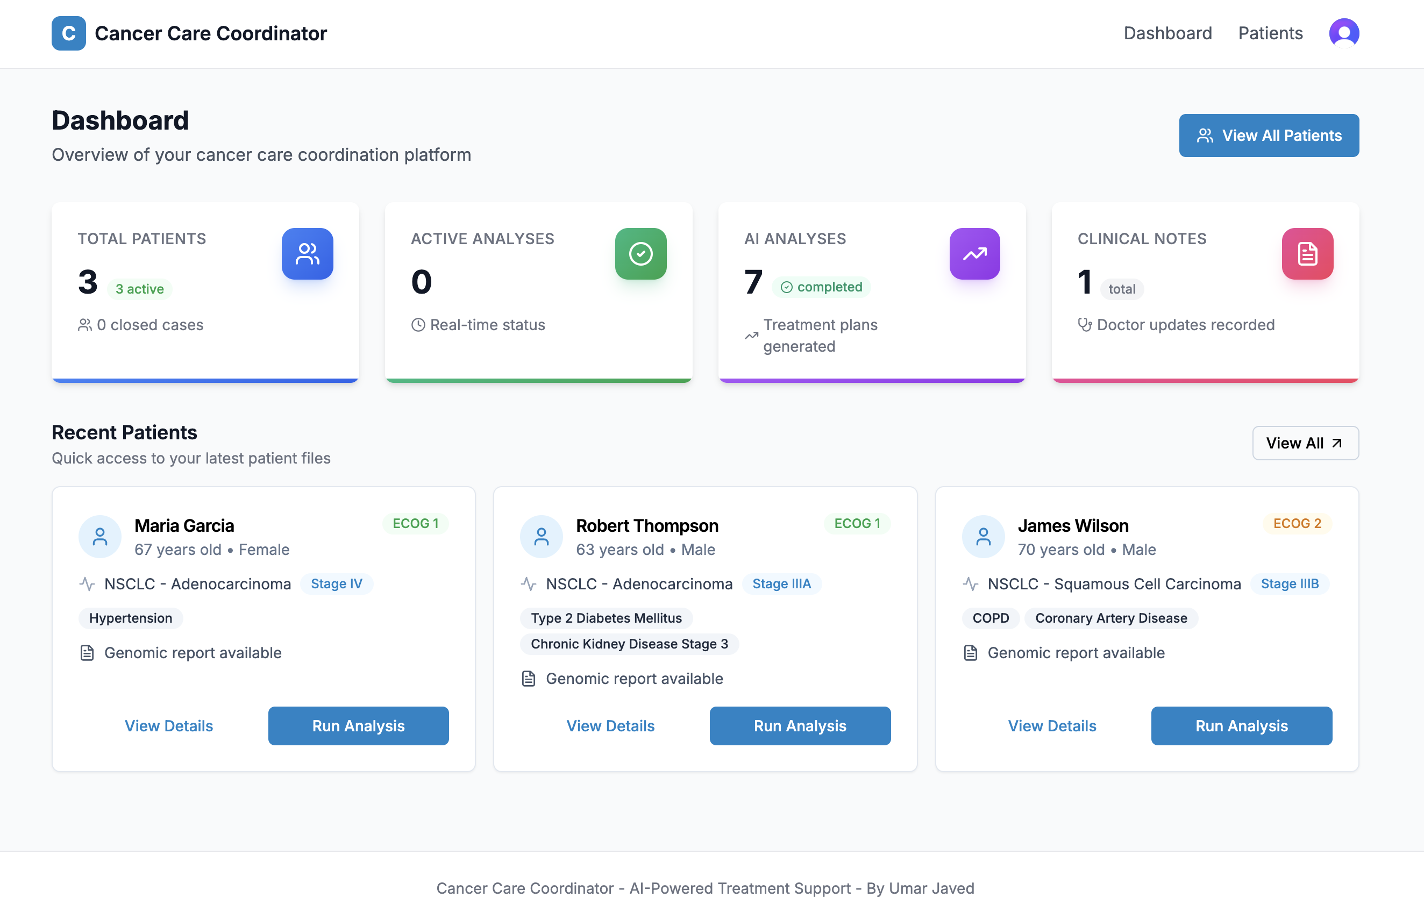Click the 3 active badge
1424x912 pixels.
point(140,289)
